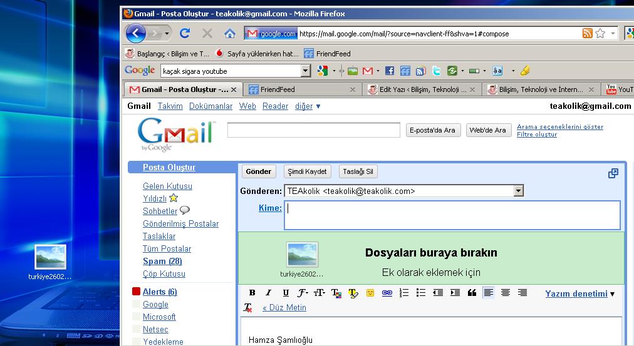Center align the message text

click(506, 293)
